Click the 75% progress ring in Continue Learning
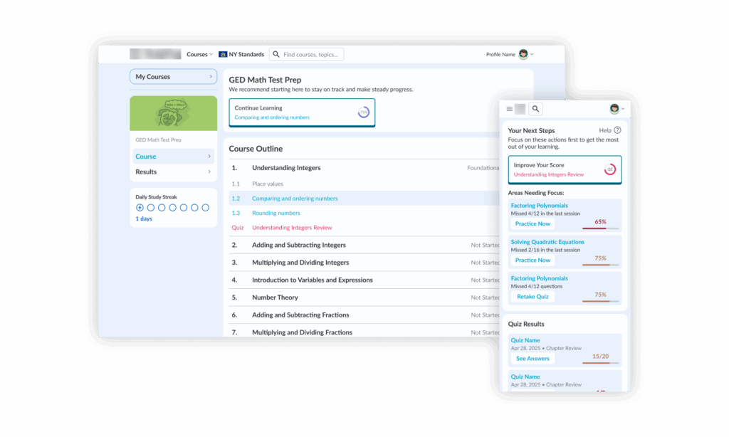The image size is (729, 437). click(364, 112)
